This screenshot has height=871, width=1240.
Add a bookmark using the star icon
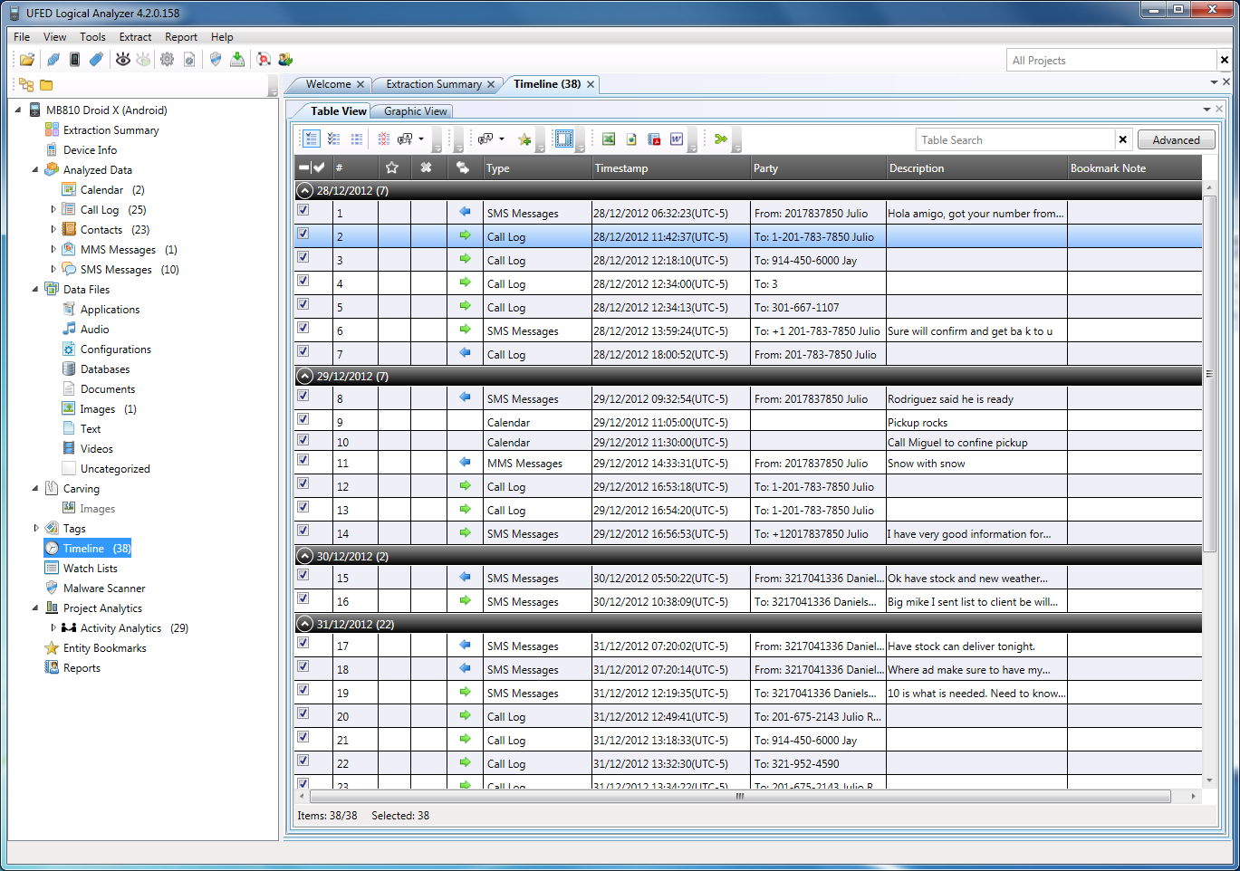click(525, 139)
